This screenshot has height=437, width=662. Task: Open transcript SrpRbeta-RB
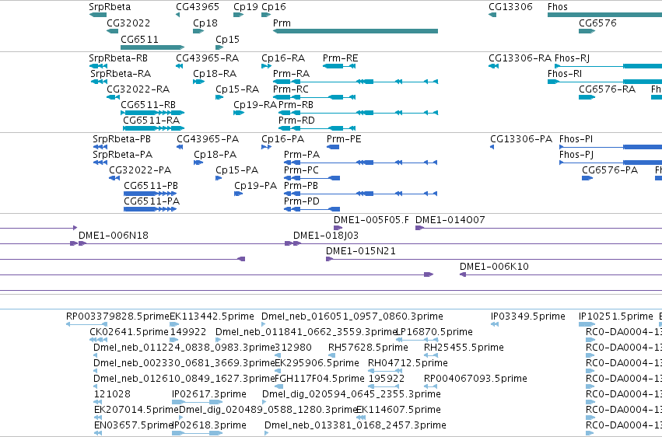click(118, 58)
